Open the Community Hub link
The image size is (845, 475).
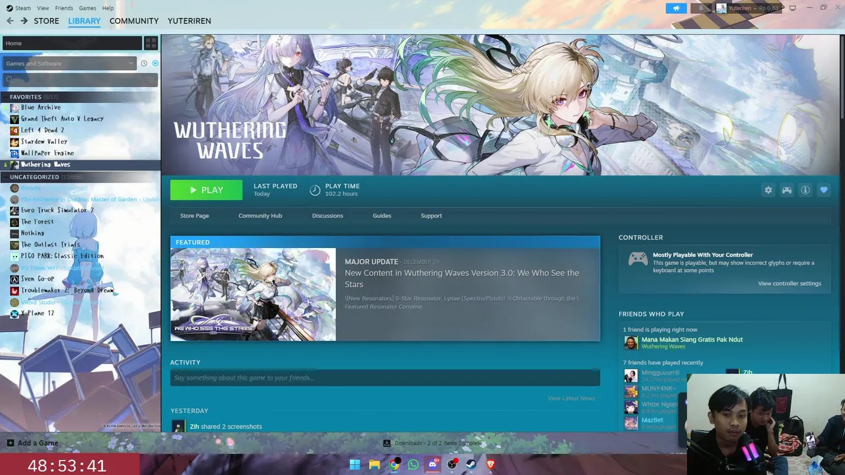pyautogui.click(x=260, y=216)
